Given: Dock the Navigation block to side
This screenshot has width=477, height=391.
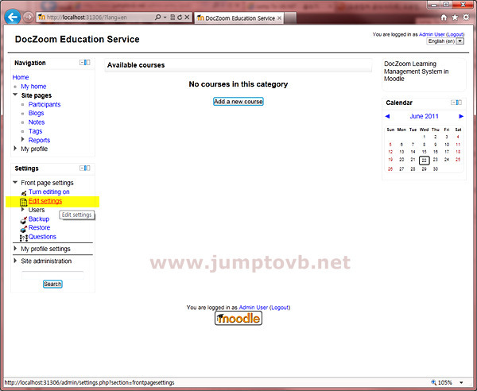Looking at the screenshot, I should coord(87,62).
